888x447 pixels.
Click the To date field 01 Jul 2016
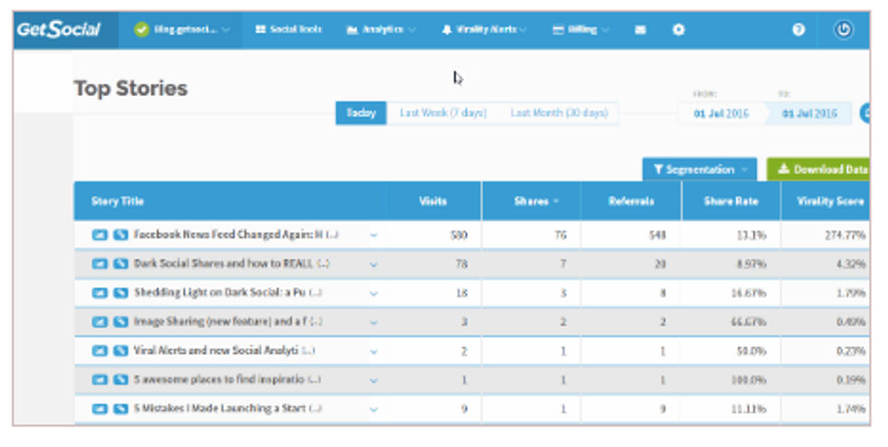809,114
